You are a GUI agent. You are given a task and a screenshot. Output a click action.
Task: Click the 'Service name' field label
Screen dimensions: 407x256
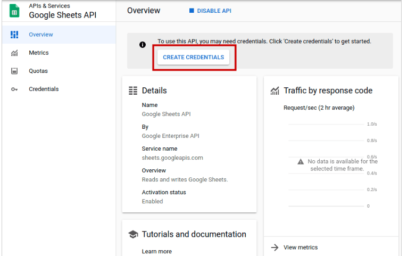coord(160,149)
